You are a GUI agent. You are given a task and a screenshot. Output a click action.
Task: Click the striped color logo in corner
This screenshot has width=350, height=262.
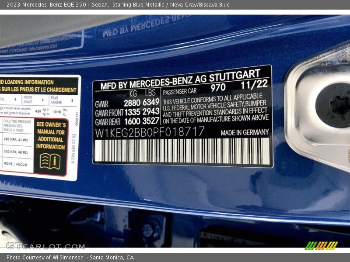[321, 246]
